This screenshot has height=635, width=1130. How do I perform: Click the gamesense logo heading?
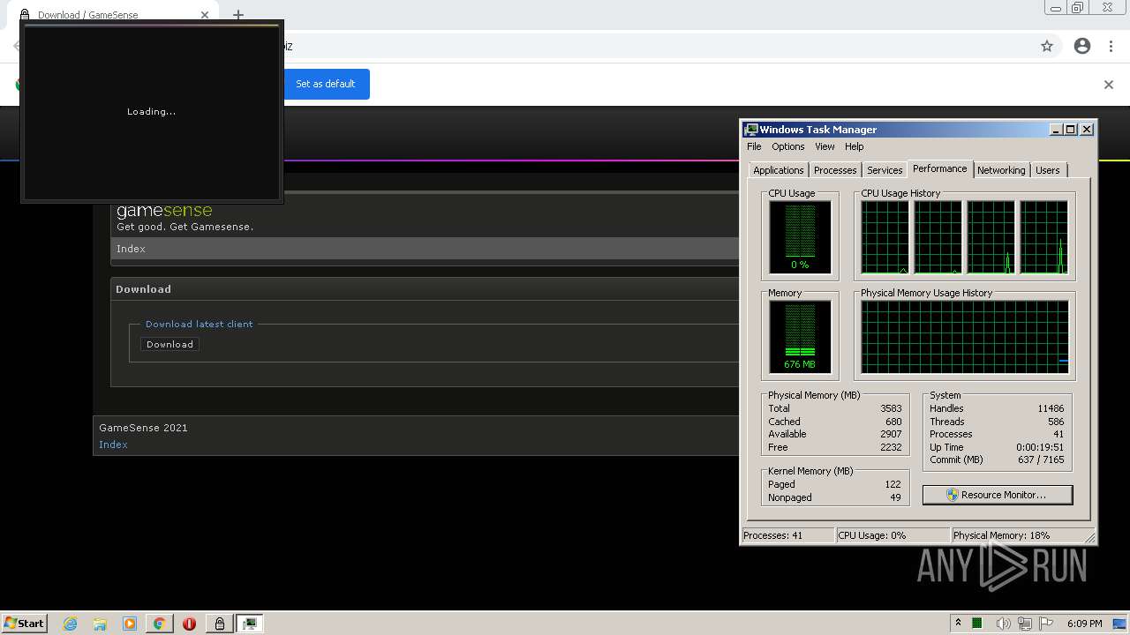(164, 211)
